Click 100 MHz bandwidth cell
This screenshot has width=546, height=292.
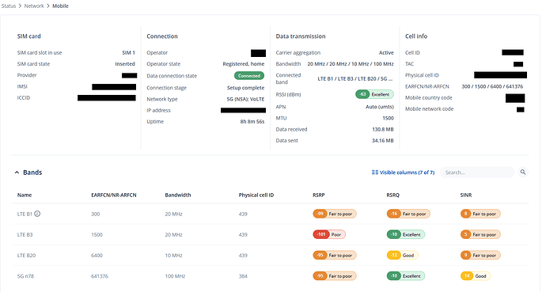[x=175, y=276]
